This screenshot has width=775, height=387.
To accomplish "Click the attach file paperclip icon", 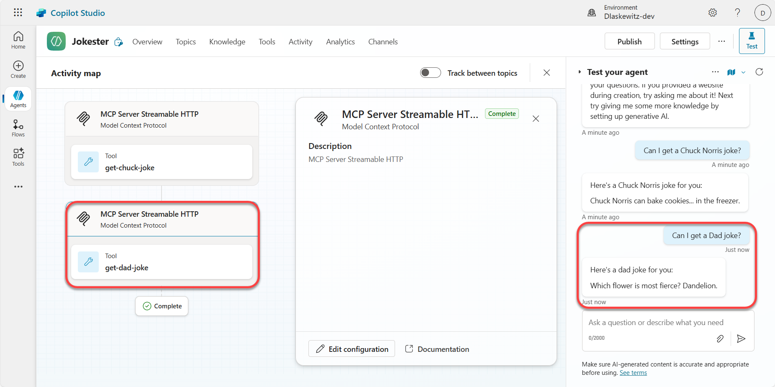I will [x=720, y=338].
